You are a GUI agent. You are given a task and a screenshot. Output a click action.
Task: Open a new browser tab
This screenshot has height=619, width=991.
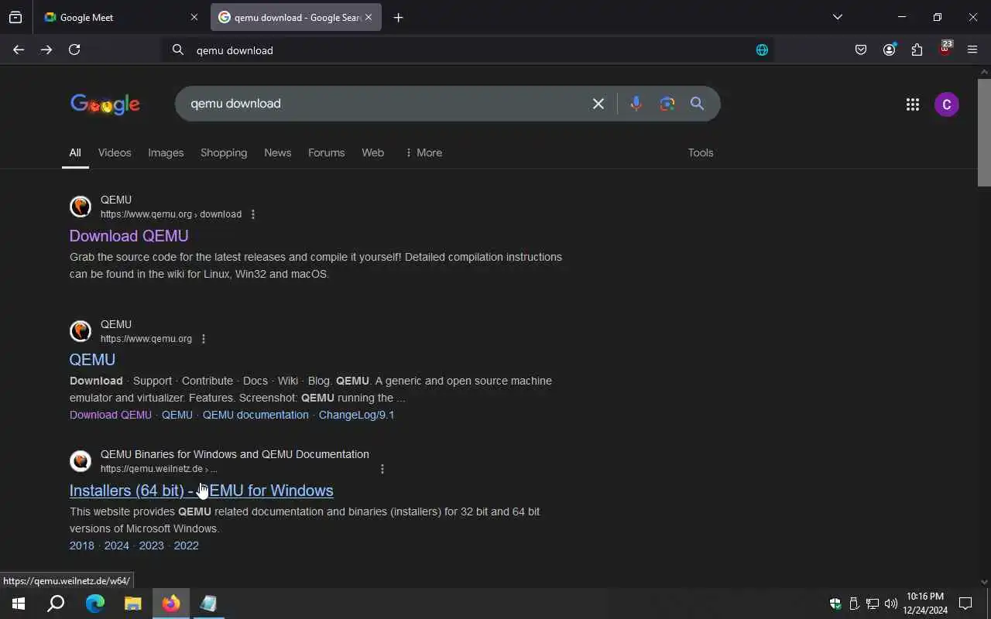398,17
